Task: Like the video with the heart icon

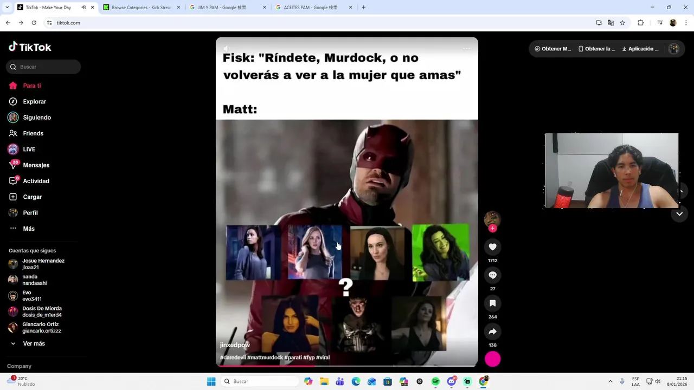Action: click(492, 247)
